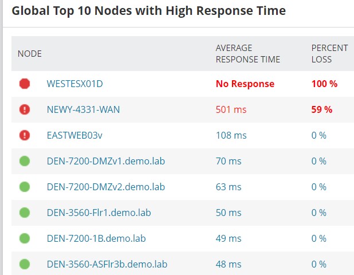The image size is (354, 275).
Task: Click the No Response value for WESTESX01D
Action: 245,84
